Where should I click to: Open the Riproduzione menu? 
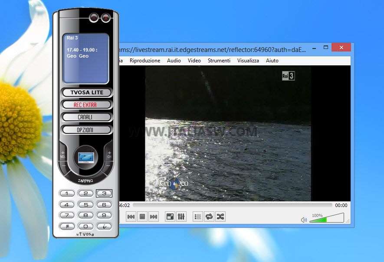(x=145, y=61)
